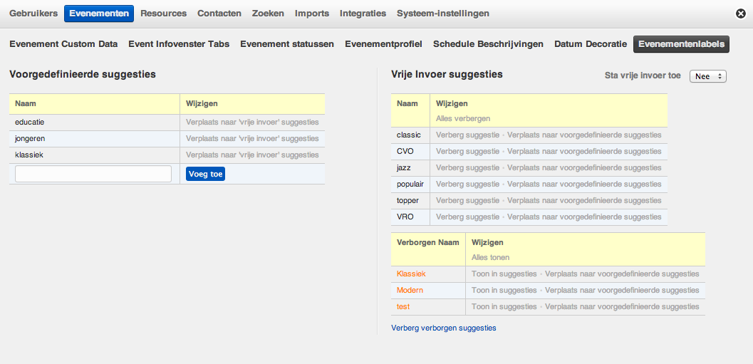Screen dimensions: 753x364
Task: Click 'Alles tonen' to show all hidden
Action: (490, 257)
